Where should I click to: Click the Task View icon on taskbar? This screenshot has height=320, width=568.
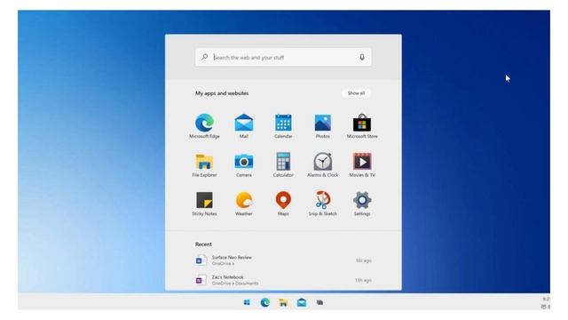coord(319,302)
